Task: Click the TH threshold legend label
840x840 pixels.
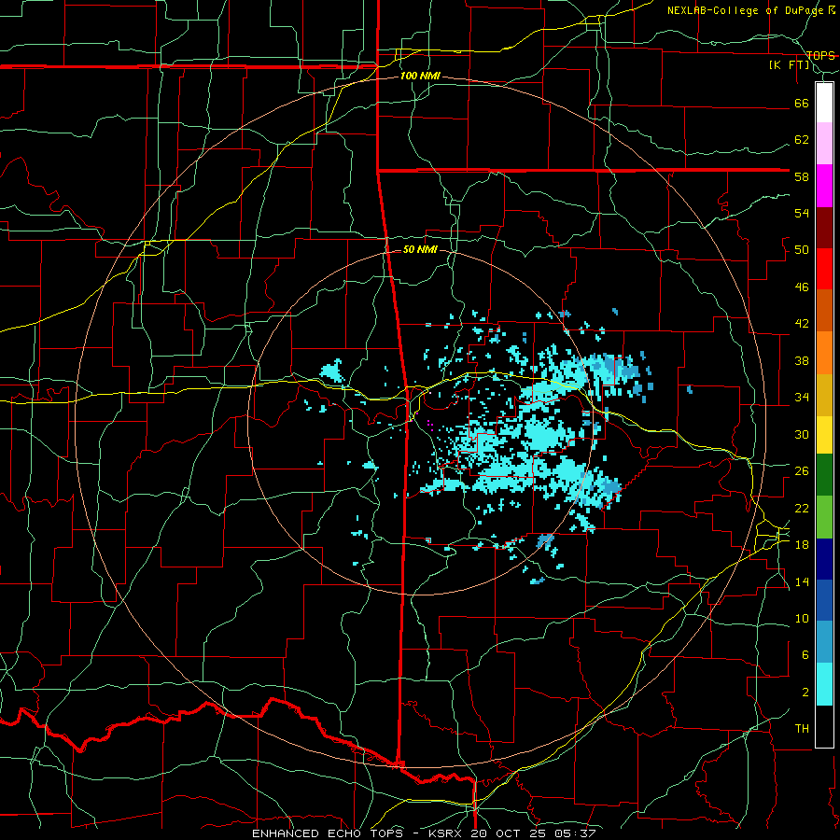Action: [x=802, y=729]
